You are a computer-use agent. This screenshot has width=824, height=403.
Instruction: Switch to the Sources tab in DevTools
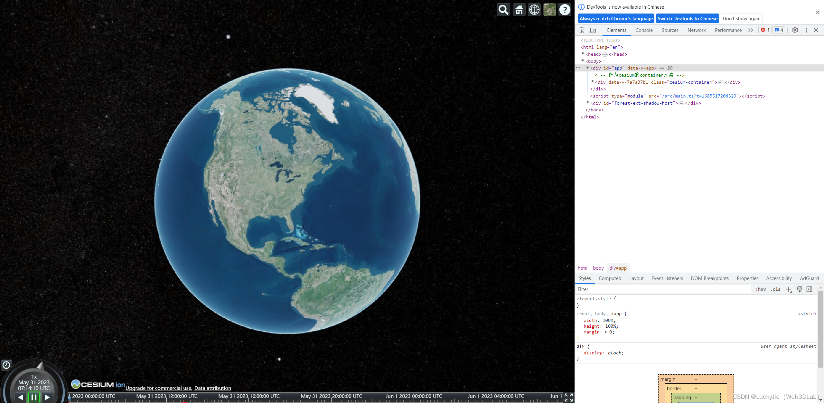click(670, 30)
